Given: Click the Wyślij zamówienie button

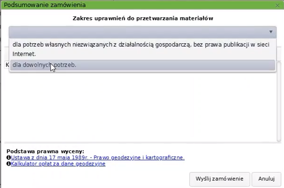Looking at the screenshot, I should [x=220, y=179].
